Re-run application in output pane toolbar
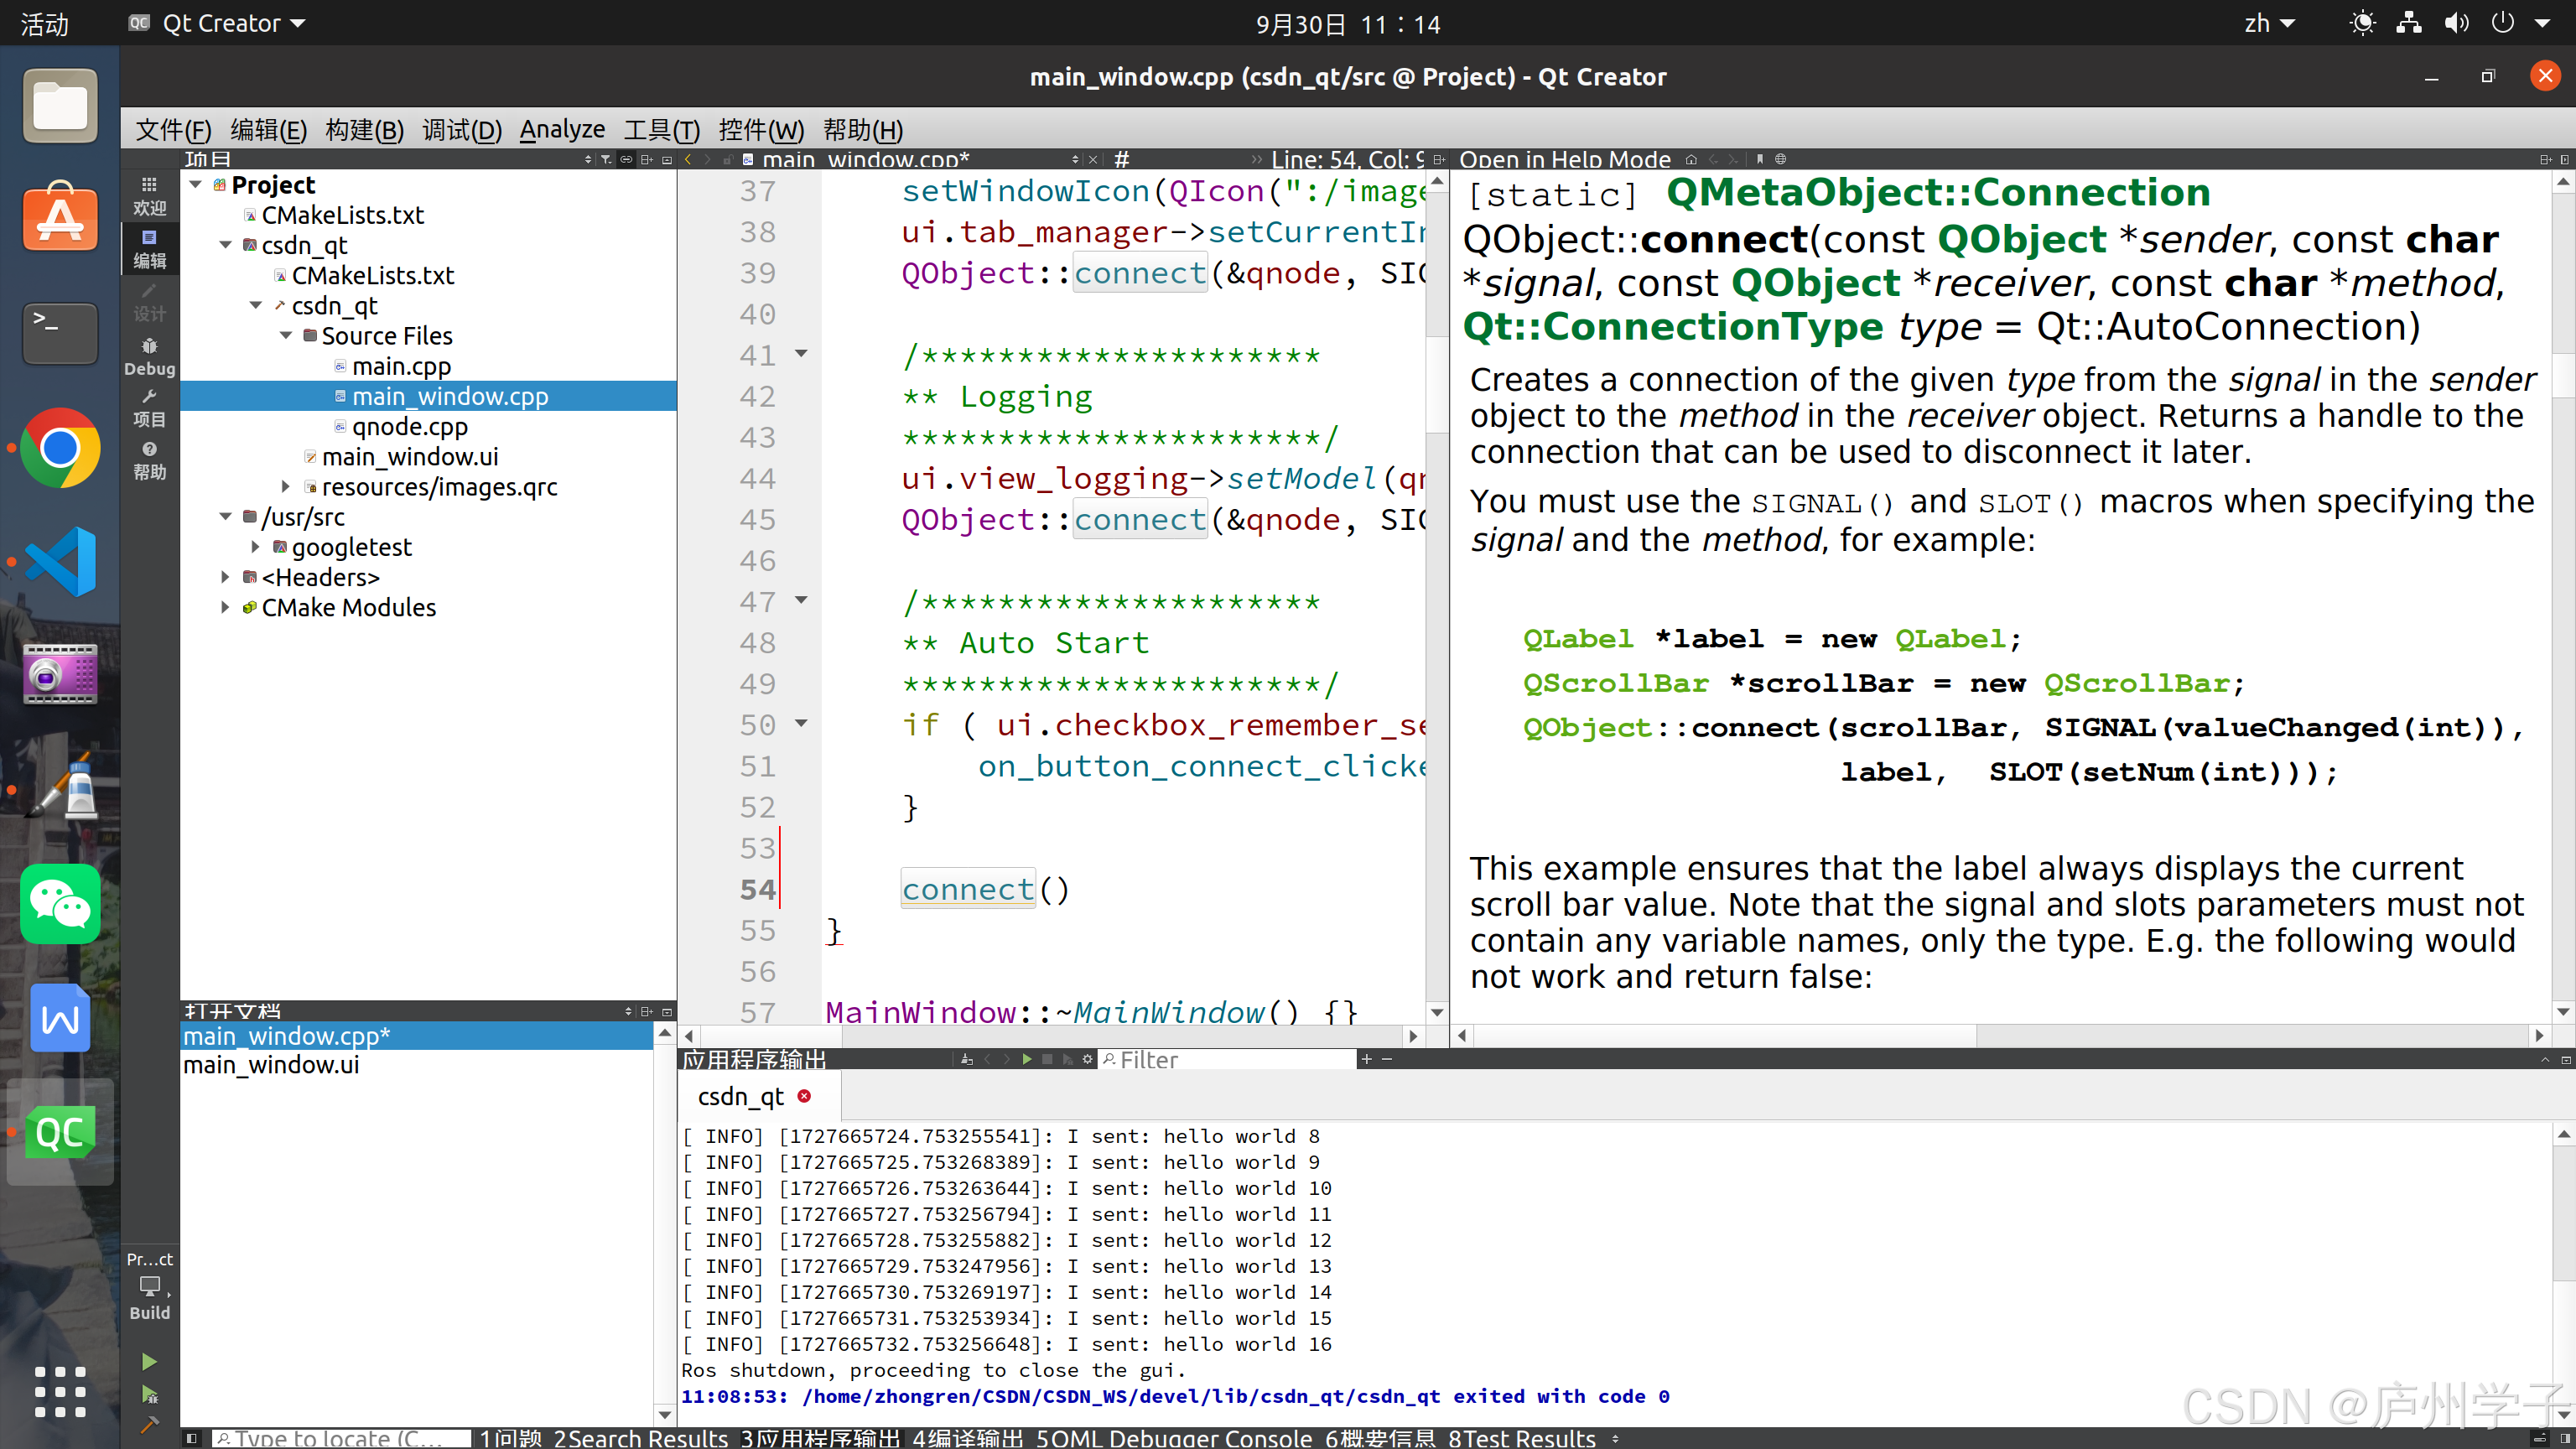2576x1449 pixels. [x=1027, y=1059]
